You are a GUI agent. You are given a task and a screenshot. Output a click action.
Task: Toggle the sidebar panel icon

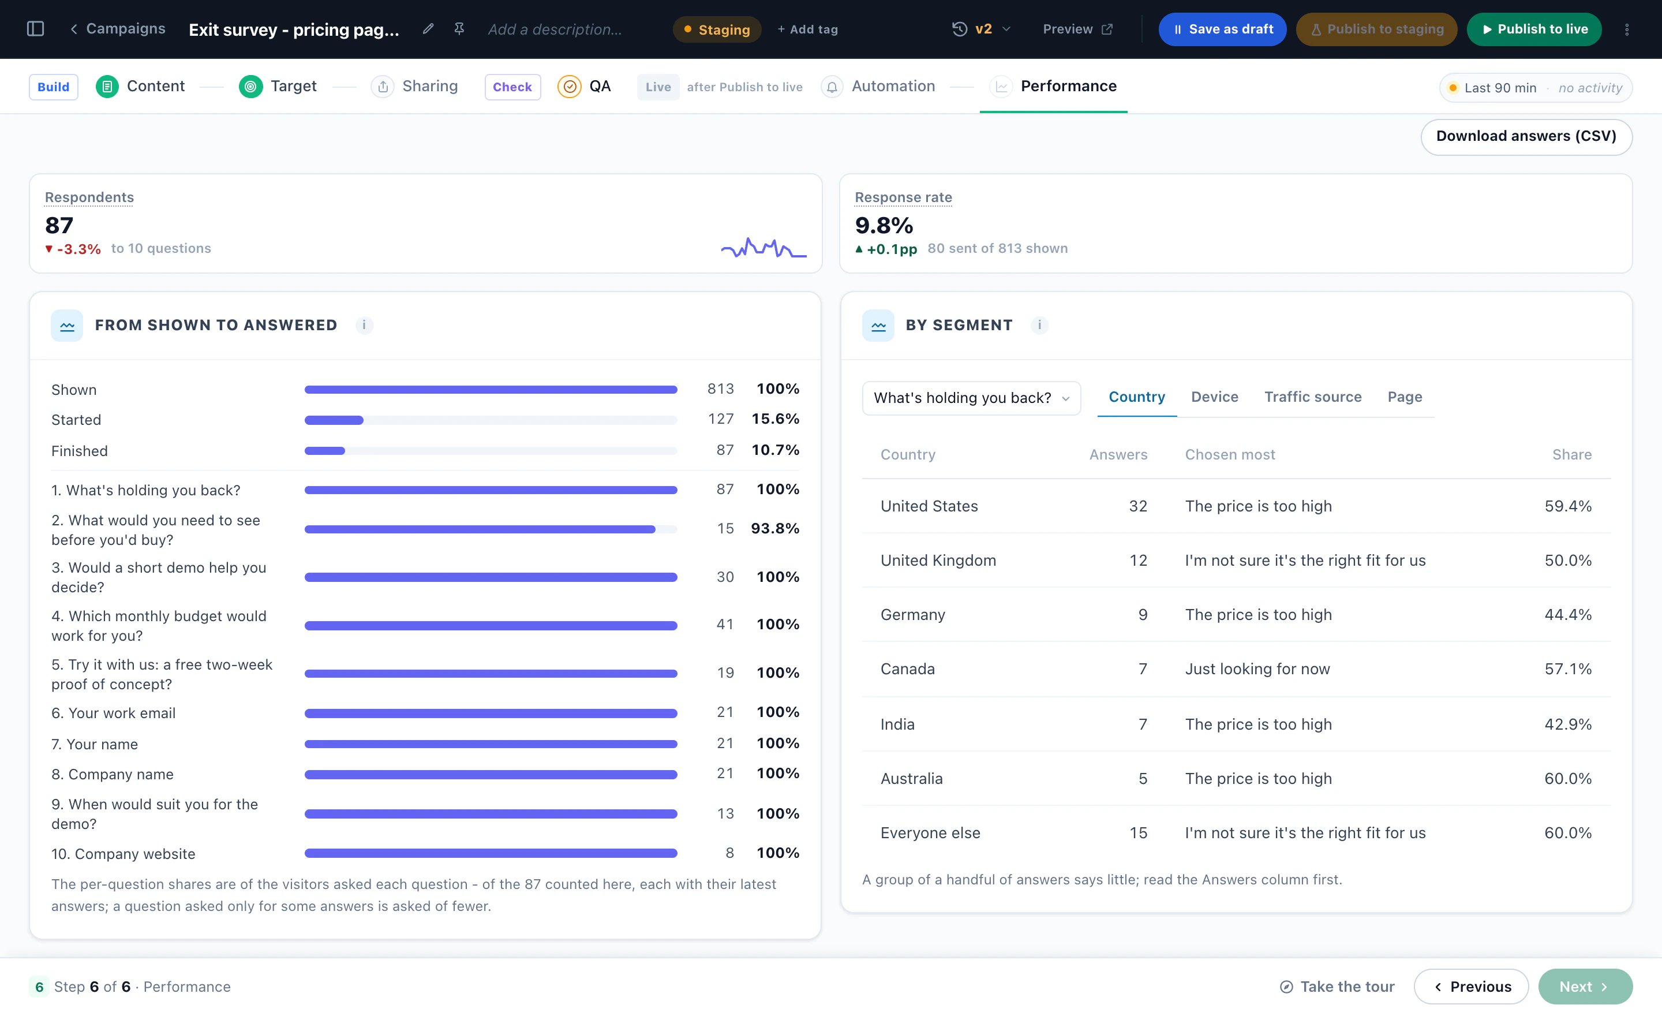coord(35,29)
